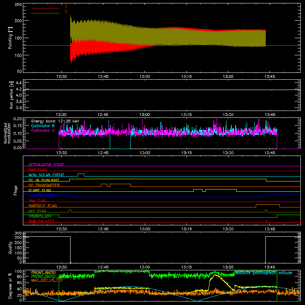Click 12:45 tick label under Roll period plot

click(x=103, y=115)
